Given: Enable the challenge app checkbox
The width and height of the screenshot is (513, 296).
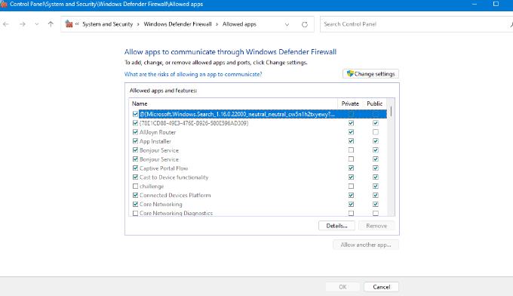Looking at the screenshot, I should pyautogui.click(x=136, y=186).
